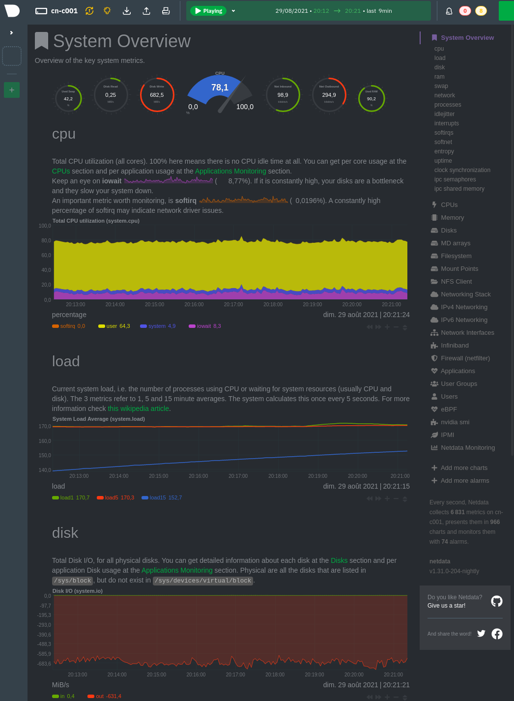This screenshot has height=701, width=514.
Task: Expand the left sidebar with the chevron
Action: [x=11, y=33]
